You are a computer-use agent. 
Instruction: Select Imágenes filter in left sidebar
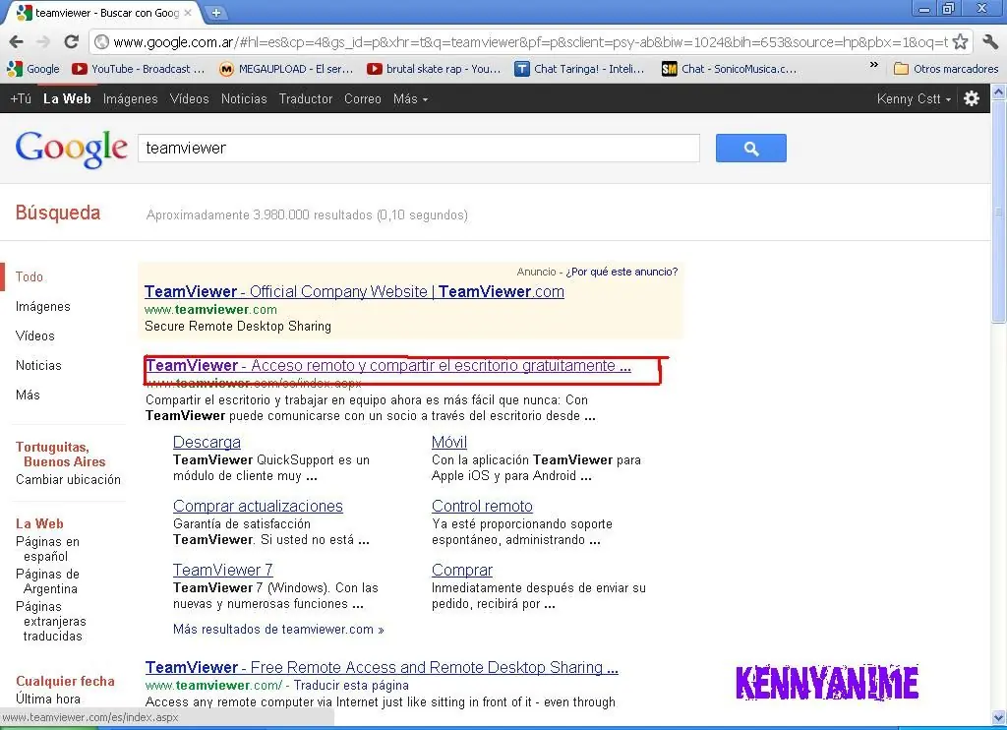point(43,307)
